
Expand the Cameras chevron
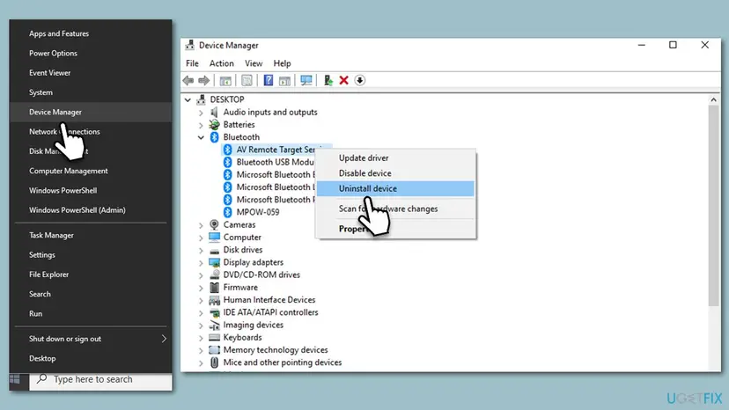click(201, 225)
